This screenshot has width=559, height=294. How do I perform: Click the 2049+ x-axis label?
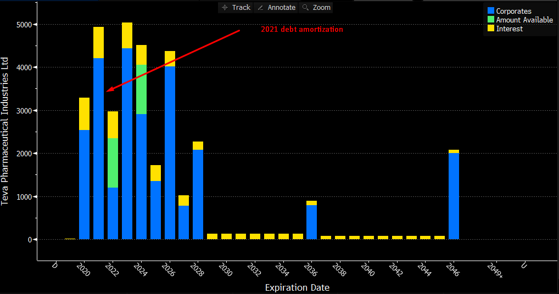click(495, 270)
